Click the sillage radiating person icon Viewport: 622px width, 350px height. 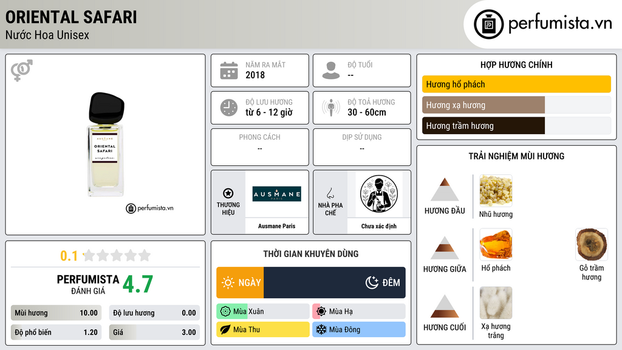331,108
